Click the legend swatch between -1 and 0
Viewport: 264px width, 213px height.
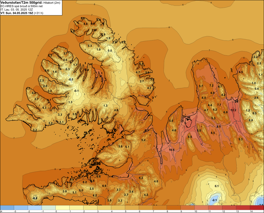coord(49,208)
